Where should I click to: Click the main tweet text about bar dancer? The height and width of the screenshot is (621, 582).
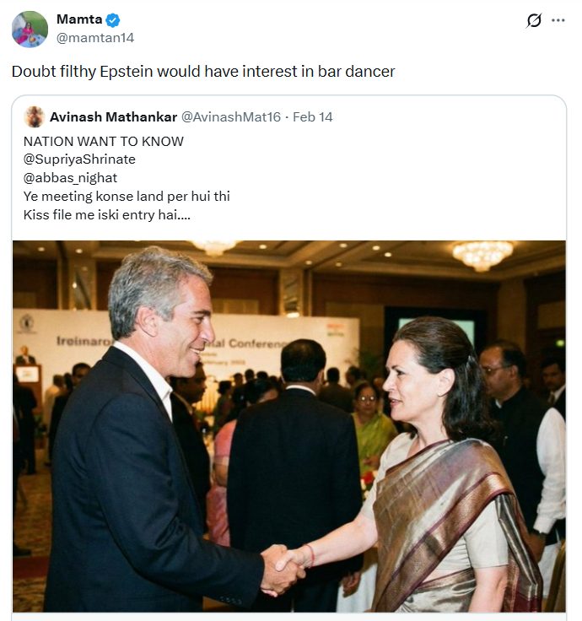[203, 72]
